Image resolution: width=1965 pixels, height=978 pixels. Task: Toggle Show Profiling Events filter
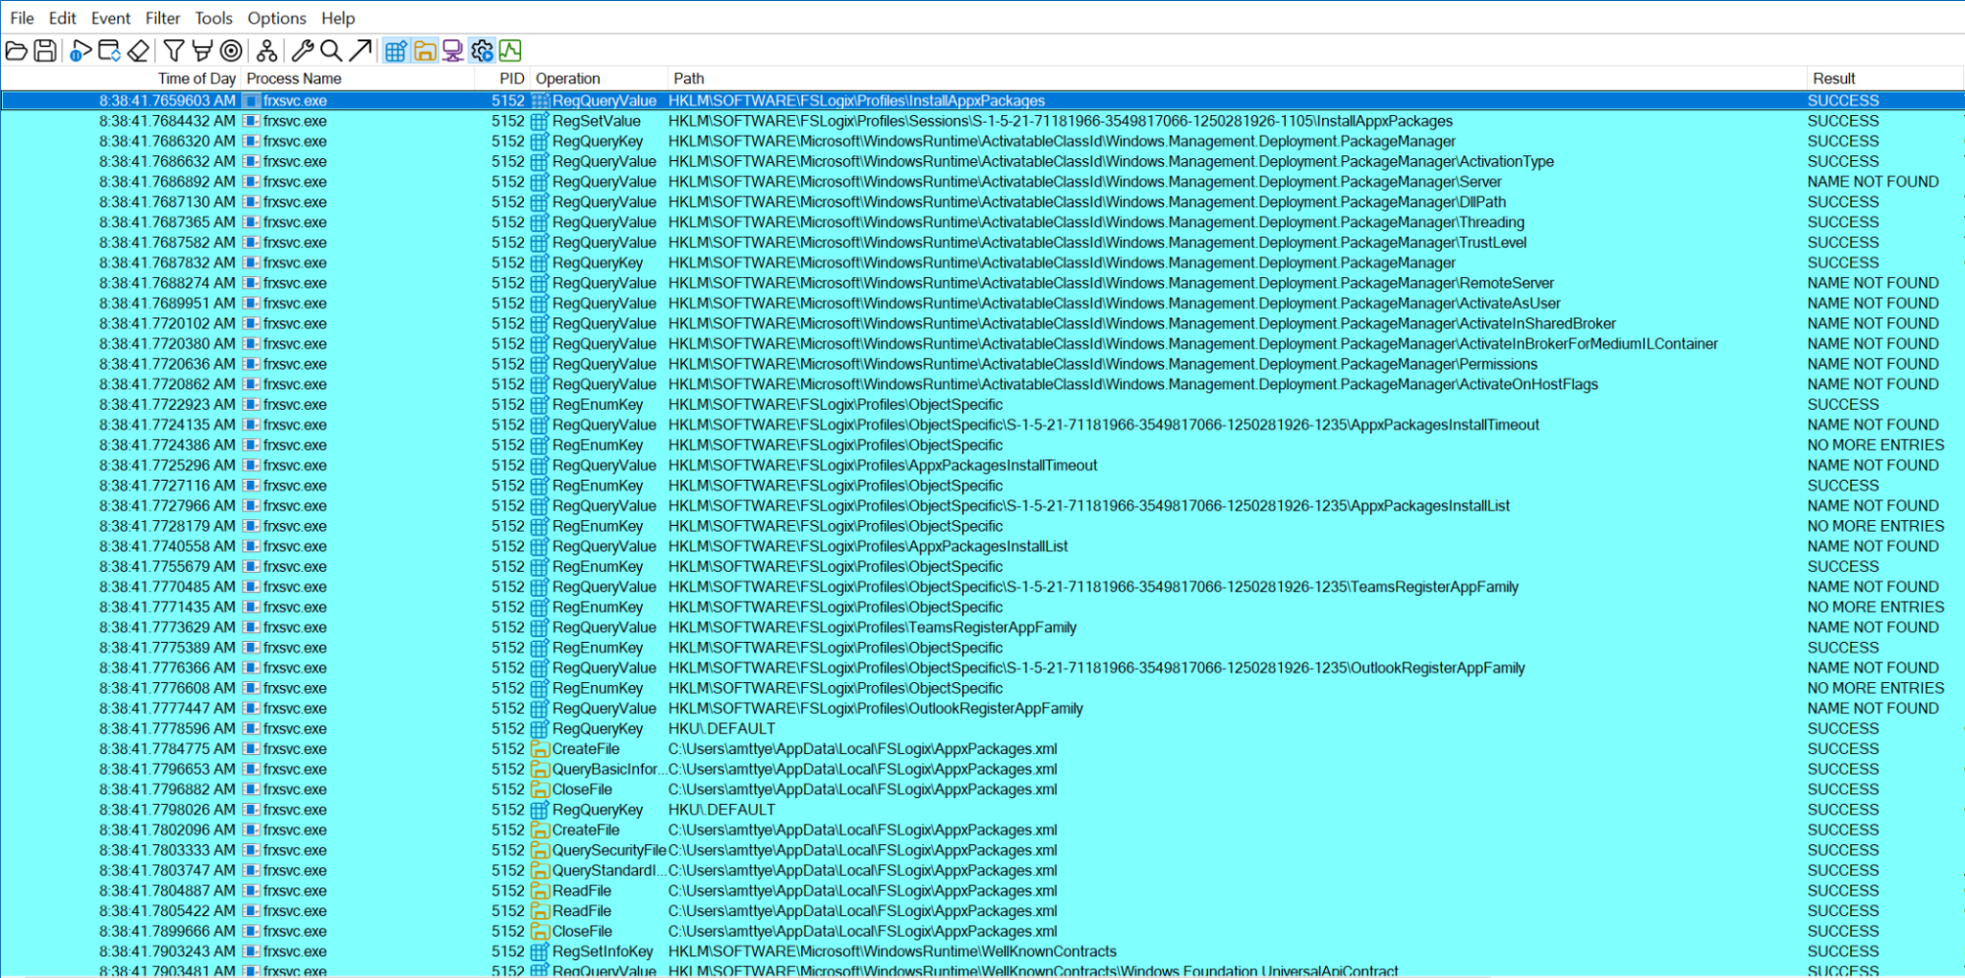(509, 50)
